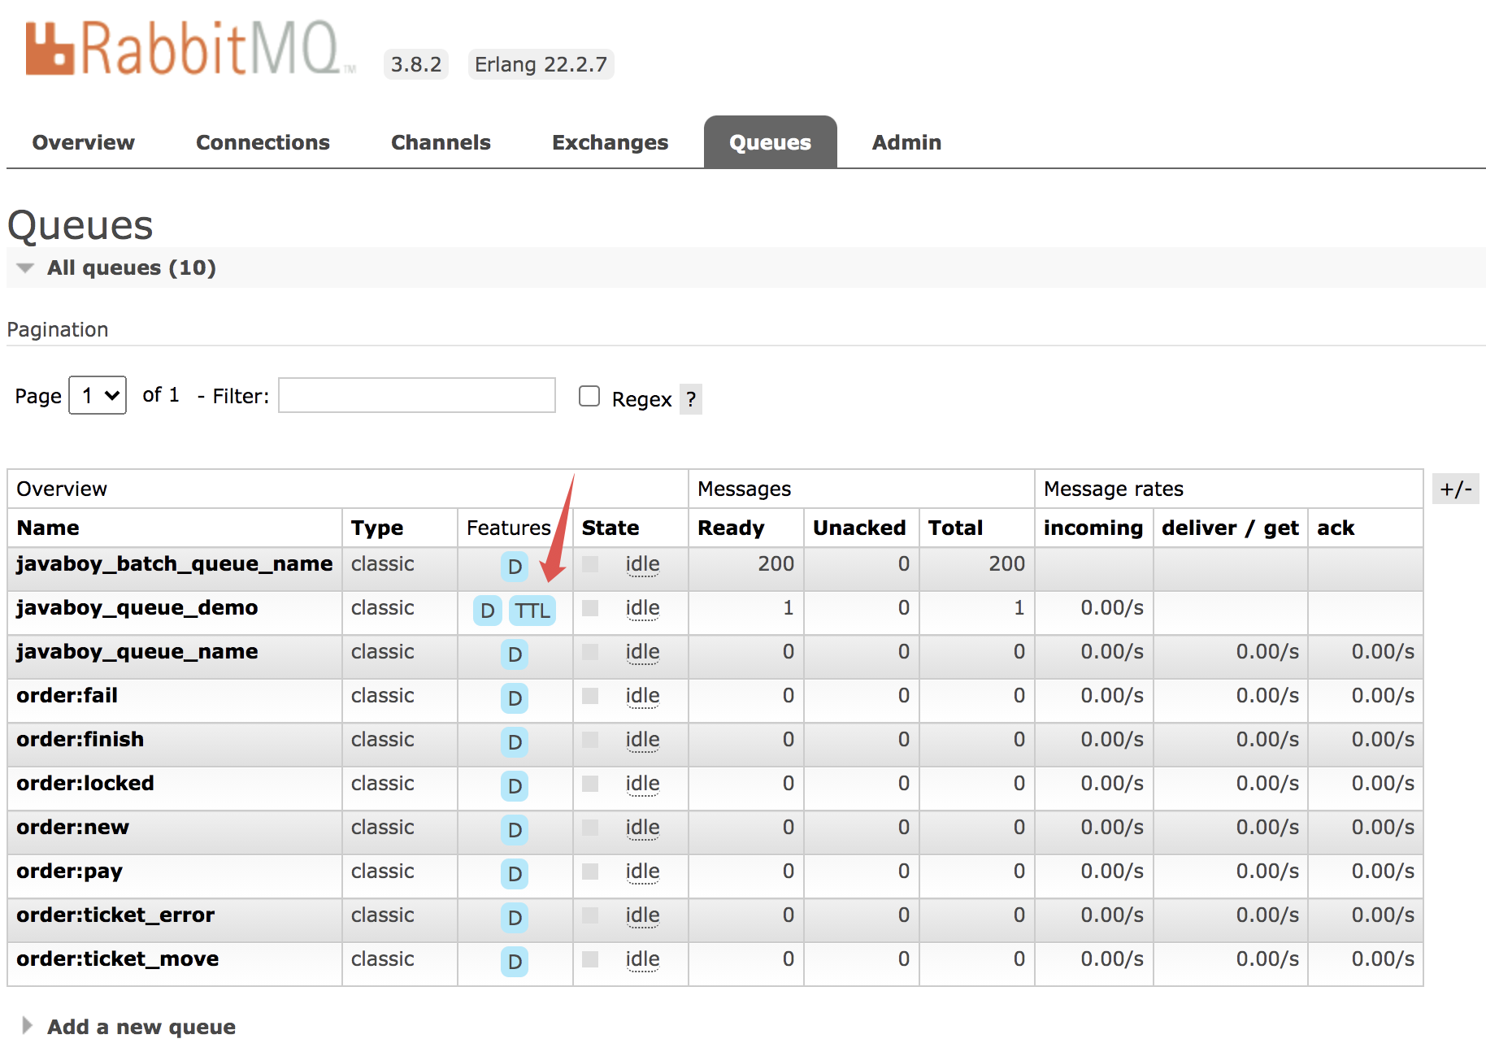Click the D durable badge on order:finish
1486x1052 pixels.
[x=514, y=742]
